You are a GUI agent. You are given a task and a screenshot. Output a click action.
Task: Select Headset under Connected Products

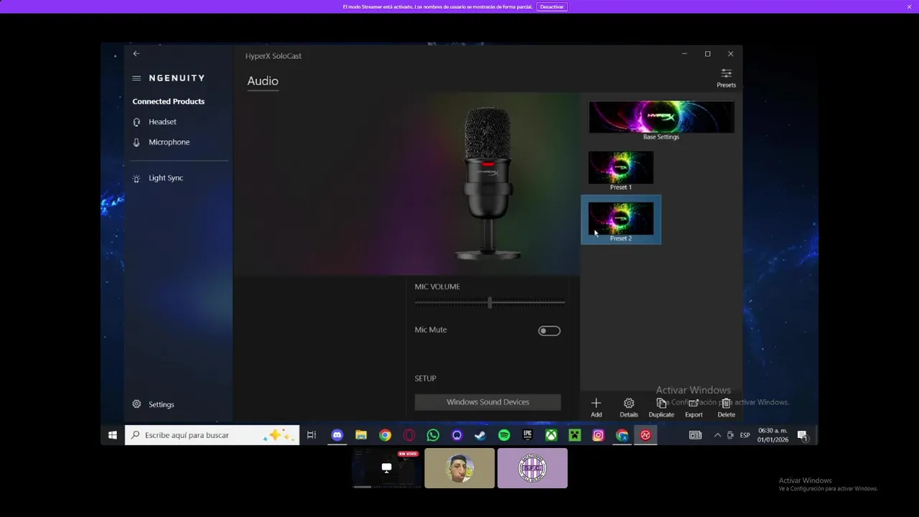tap(162, 122)
